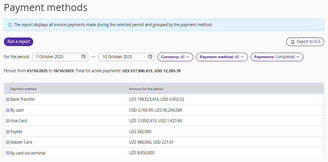Expand the PayMe row
Viewport: 328px width, 162px height.
pos(8,132)
